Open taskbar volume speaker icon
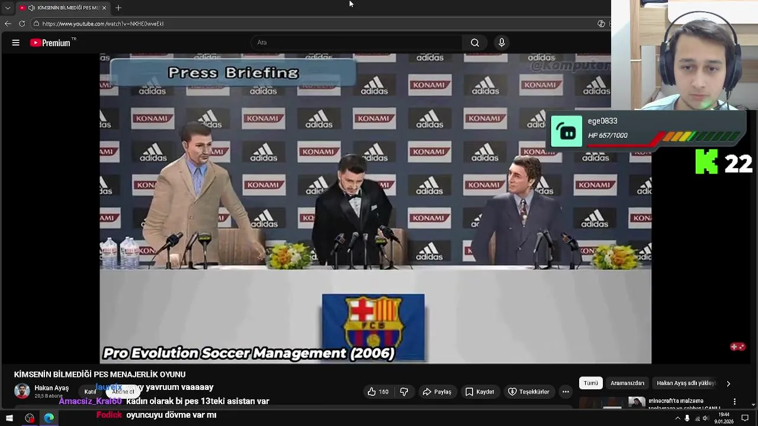The height and width of the screenshot is (426, 758). point(705,418)
